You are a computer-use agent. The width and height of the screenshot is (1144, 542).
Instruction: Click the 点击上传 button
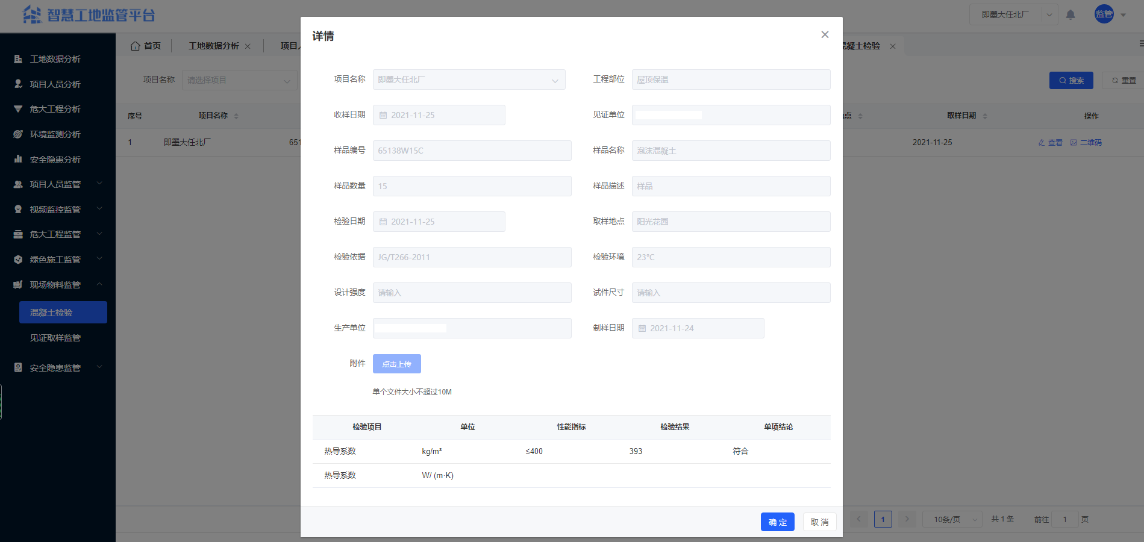coord(396,364)
